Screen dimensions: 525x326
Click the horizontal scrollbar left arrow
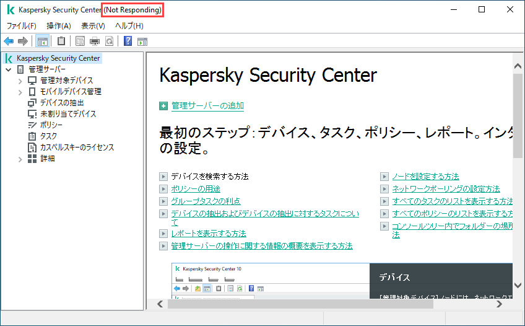pyautogui.click(x=160, y=304)
